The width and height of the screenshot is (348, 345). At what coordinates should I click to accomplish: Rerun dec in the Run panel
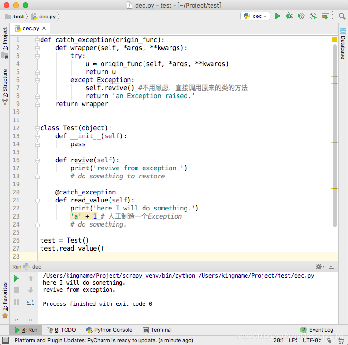[17, 278]
